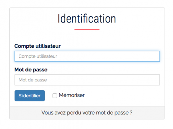
Task: Select the Mot de passe input field
Action: (x=87, y=80)
